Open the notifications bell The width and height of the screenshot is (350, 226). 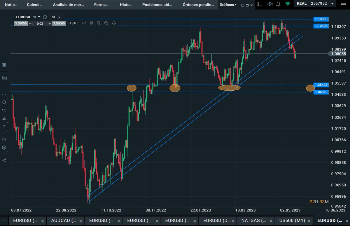pyautogui.click(x=278, y=4)
